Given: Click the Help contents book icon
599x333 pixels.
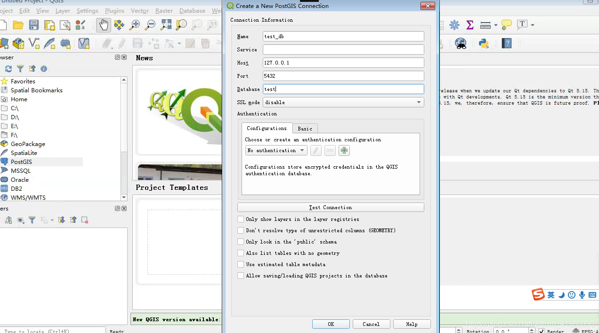Looking at the screenshot, I should (506, 44).
